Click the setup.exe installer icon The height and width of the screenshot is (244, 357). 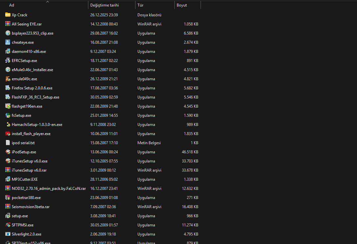pyautogui.click(x=8, y=216)
